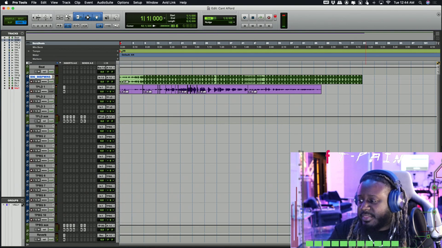Screen dimensions: 442x248
Task: Click purple vocal clip on TPLD 1
Action: (220, 90)
